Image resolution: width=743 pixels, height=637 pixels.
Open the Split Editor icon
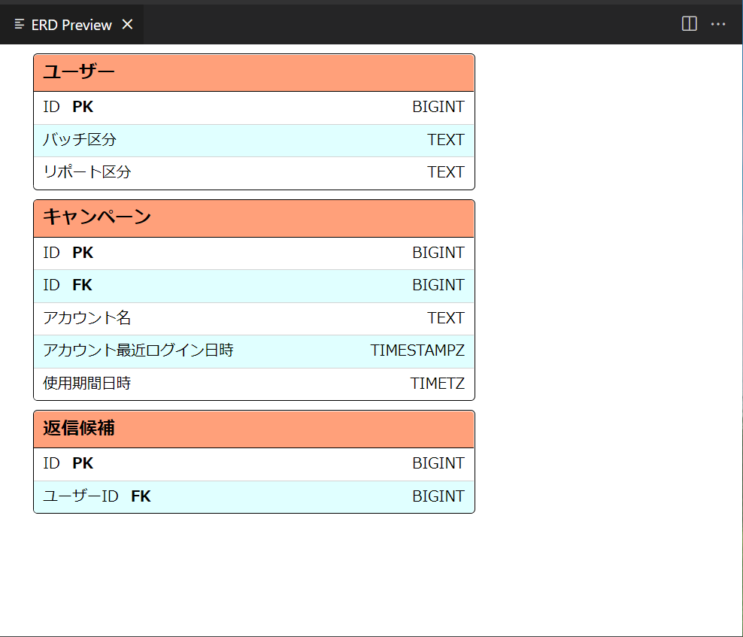pos(689,23)
